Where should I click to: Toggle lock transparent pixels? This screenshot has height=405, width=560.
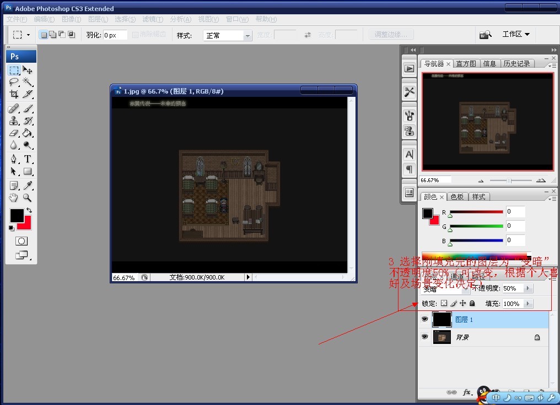click(x=444, y=303)
